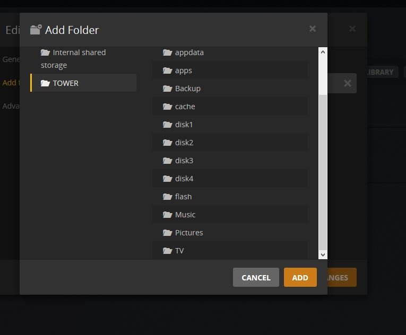Click folder icon next to disk3
The image size is (406, 335).
click(168, 161)
